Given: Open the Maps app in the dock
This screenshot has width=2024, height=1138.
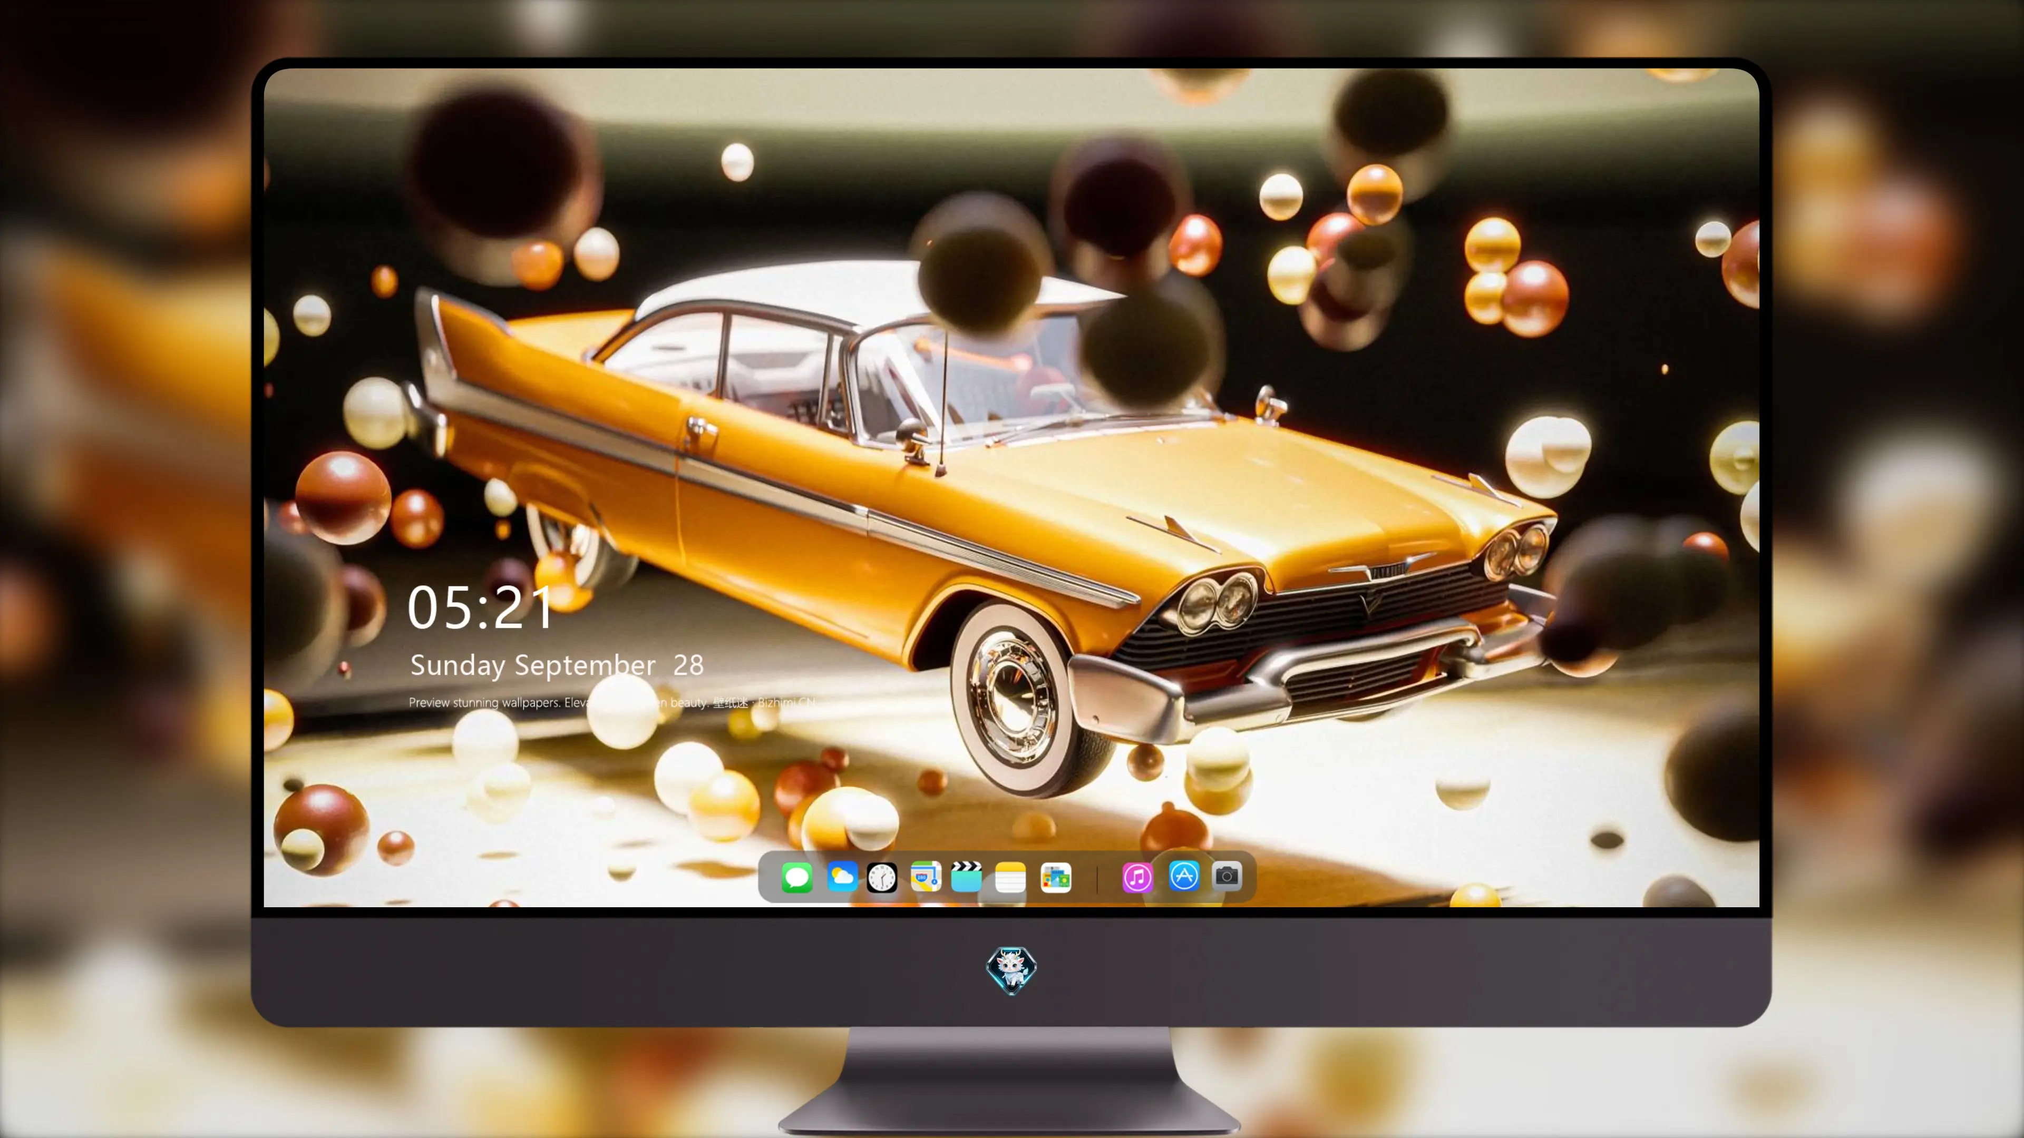Looking at the screenshot, I should 926,877.
